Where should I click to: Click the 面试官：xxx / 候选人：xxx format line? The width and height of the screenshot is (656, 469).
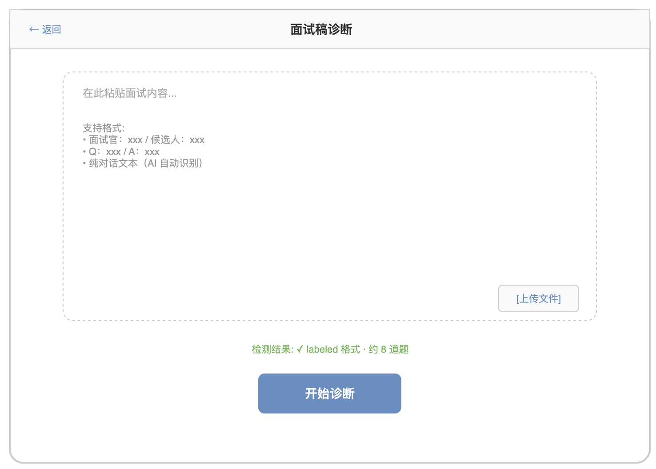click(x=144, y=140)
